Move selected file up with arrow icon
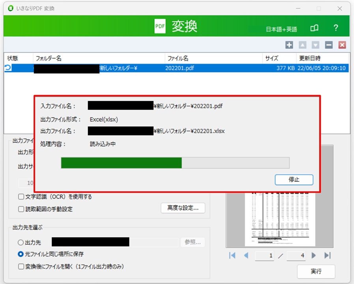354x284 pixels. (x=303, y=45)
